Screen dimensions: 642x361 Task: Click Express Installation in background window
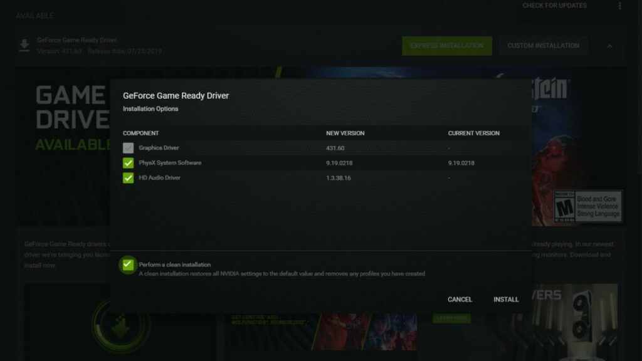pyautogui.click(x=446, y=46)
